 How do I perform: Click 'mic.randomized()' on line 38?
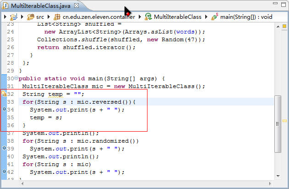click(x=108, y=141)
